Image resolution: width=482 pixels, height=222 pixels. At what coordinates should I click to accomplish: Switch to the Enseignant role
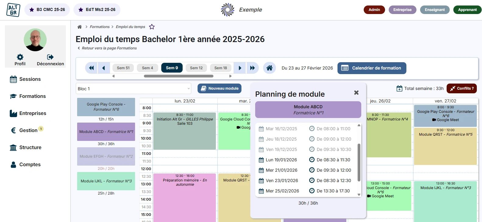point(434,10)
